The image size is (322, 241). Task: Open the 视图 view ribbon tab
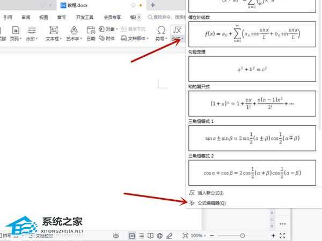(x=43, y=17)
